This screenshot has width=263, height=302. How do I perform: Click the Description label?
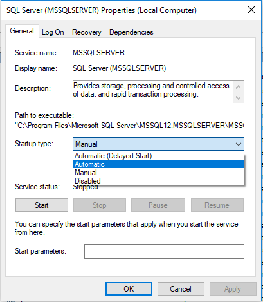(33, 88)
